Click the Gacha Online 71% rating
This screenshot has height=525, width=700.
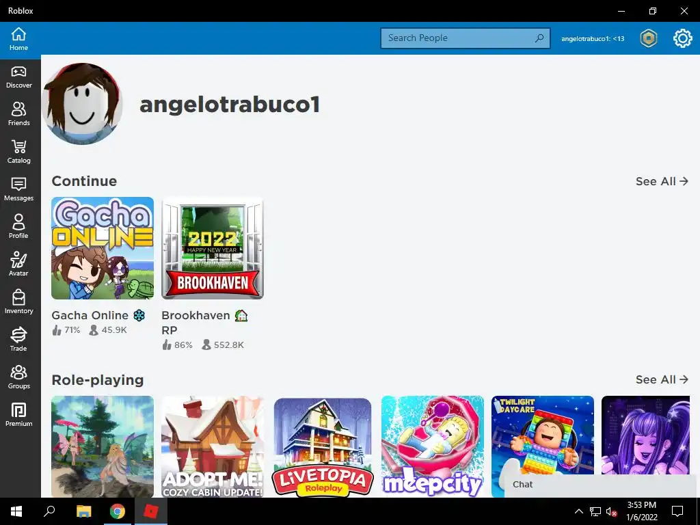click(66, 330)
